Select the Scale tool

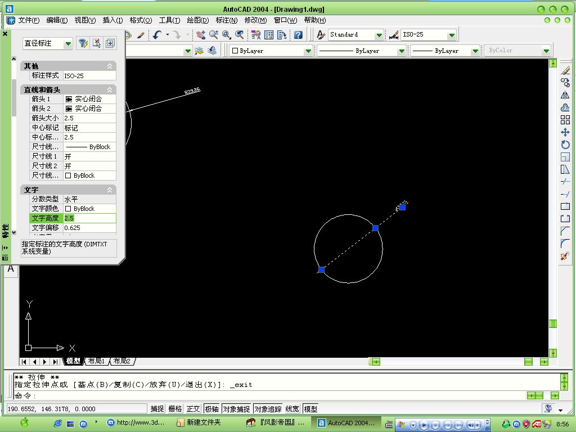pyautogui.click(x=565, y=157)
